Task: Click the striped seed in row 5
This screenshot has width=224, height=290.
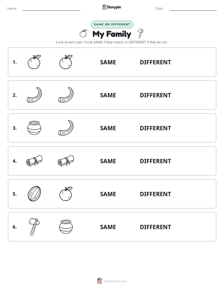Action: point(34,194)
